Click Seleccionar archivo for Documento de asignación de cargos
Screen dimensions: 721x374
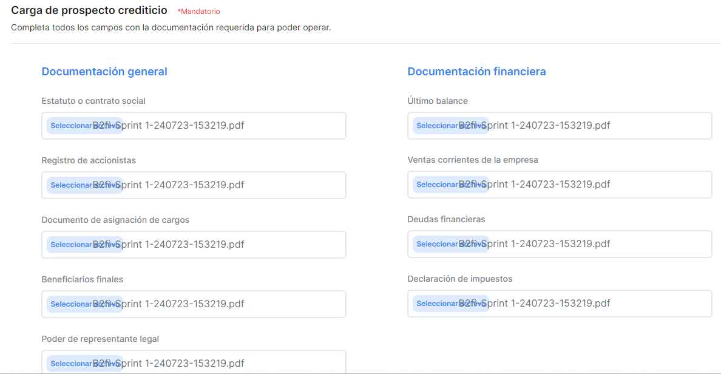coord(72,245)
